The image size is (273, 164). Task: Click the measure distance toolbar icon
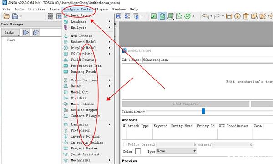229,16
